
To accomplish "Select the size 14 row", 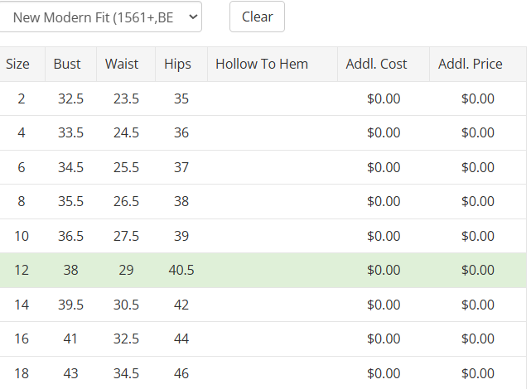I will pyautogui.click(x=22, y=305).
